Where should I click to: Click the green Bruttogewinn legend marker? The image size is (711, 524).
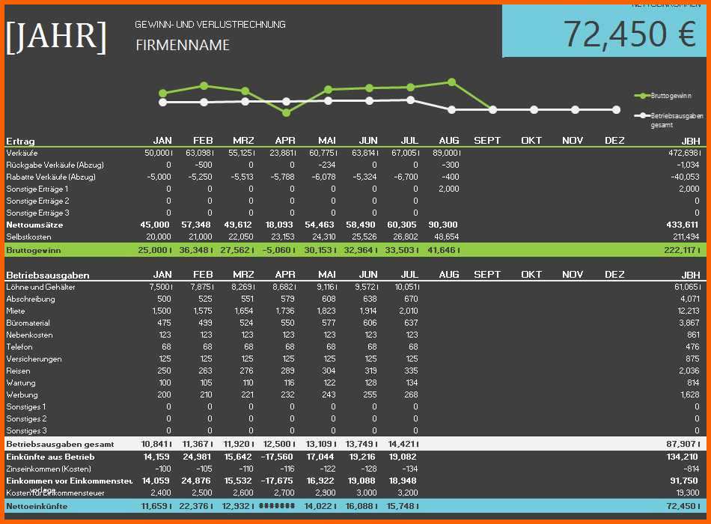[641, 96]
